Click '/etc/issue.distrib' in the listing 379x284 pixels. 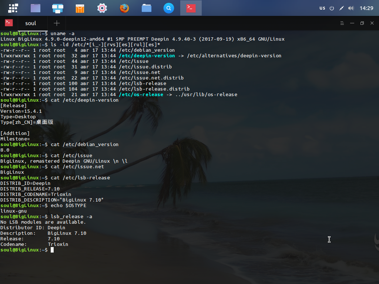145,67
